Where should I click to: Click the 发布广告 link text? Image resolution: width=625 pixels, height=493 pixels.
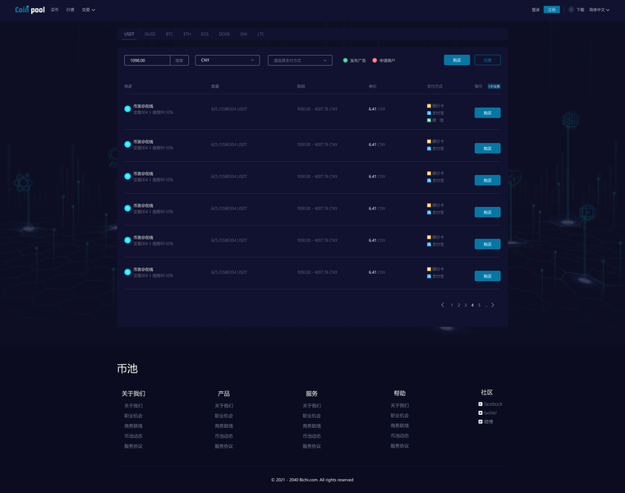pos(357,61)
